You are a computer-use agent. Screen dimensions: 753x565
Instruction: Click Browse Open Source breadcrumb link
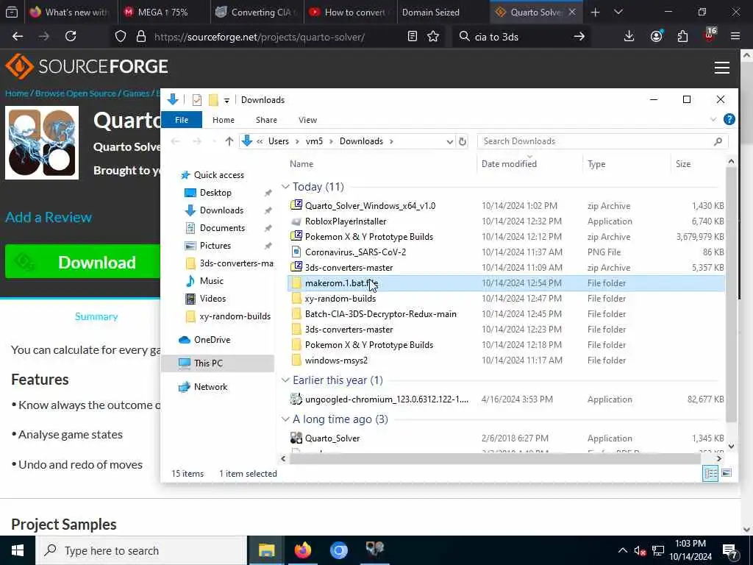[76, 93]
